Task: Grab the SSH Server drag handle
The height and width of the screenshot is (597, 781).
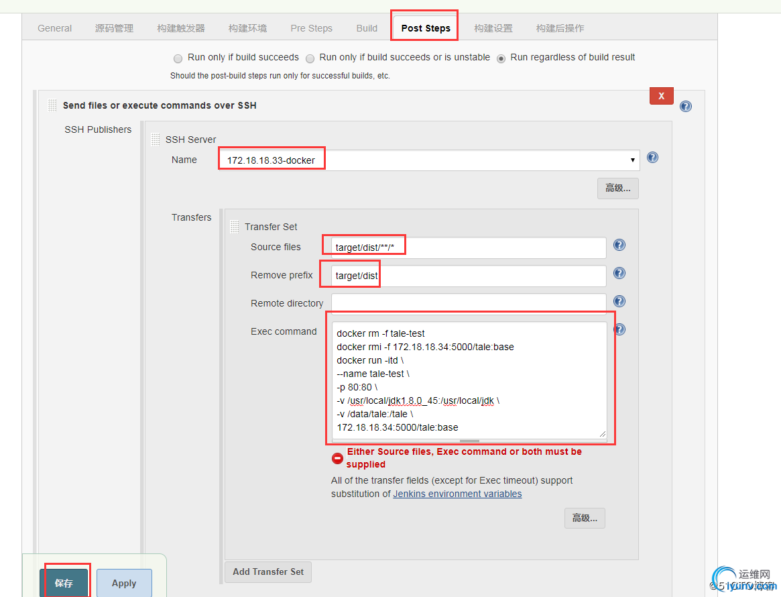Action: (156, 140)
